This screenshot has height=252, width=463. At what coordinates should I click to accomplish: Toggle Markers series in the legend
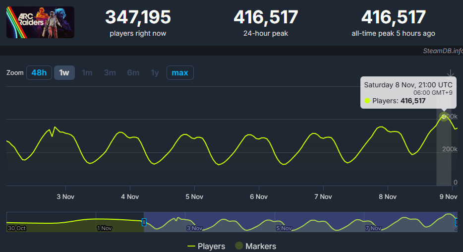coord(255,246)
